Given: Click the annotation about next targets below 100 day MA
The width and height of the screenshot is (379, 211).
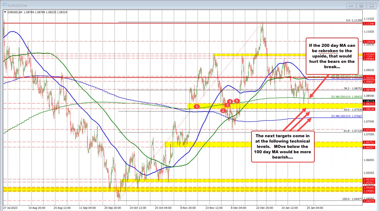Looking at the screenshot, I should click(x=282, y=146).
